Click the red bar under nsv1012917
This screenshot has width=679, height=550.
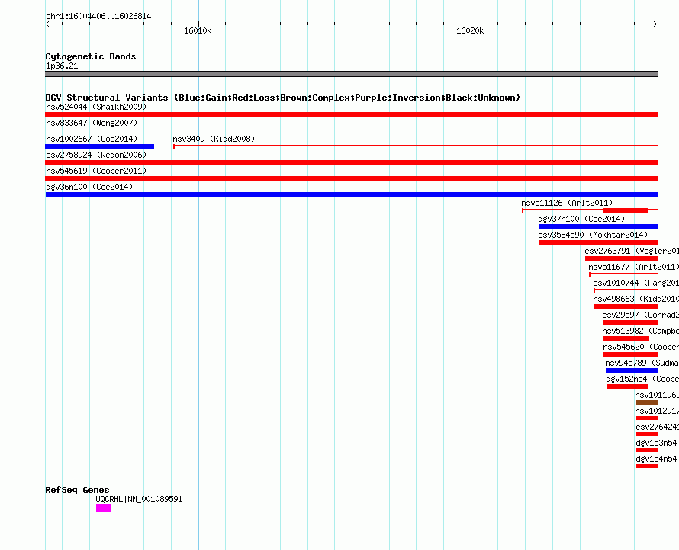click(646, 418)
